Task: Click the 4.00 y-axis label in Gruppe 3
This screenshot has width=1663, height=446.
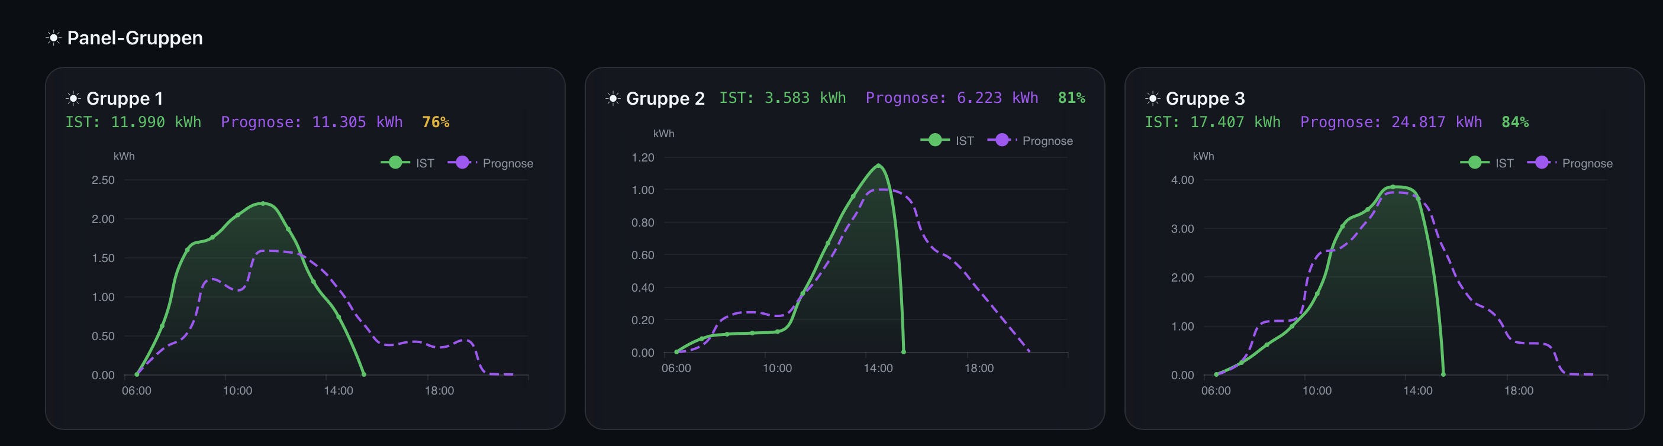Action: 1182,180
